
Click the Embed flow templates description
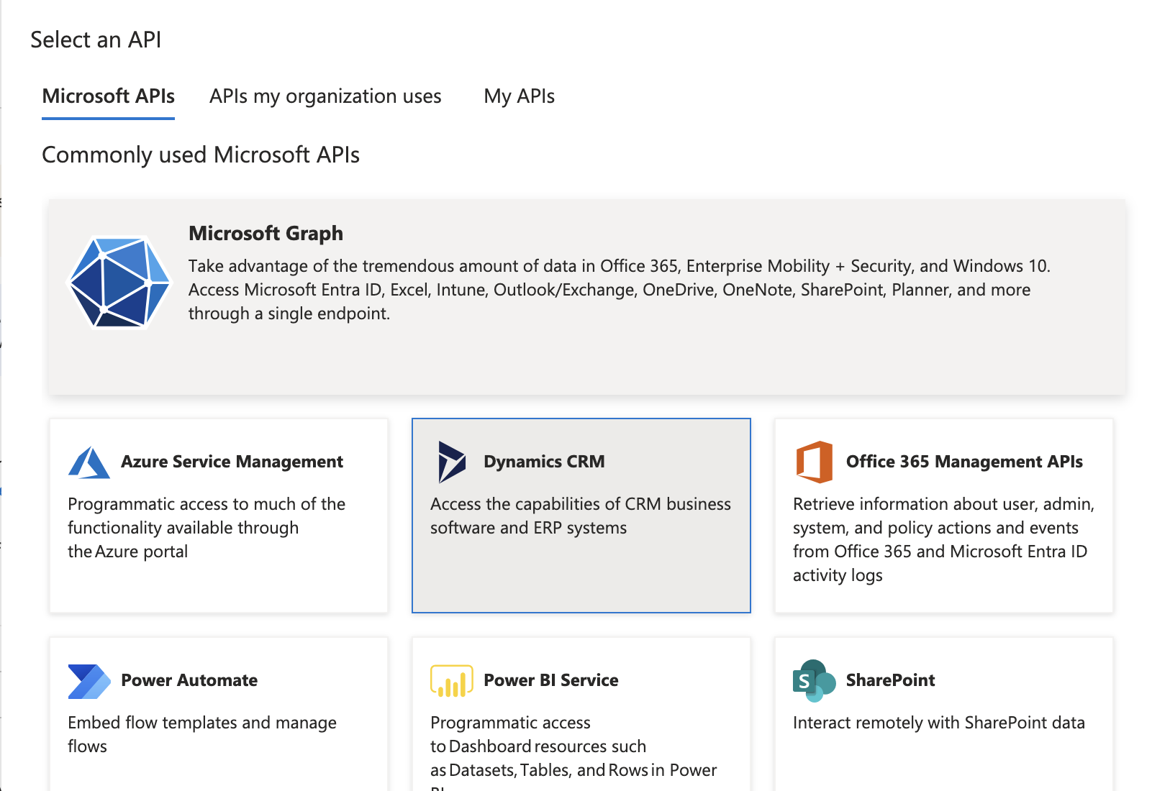point(202,734)
